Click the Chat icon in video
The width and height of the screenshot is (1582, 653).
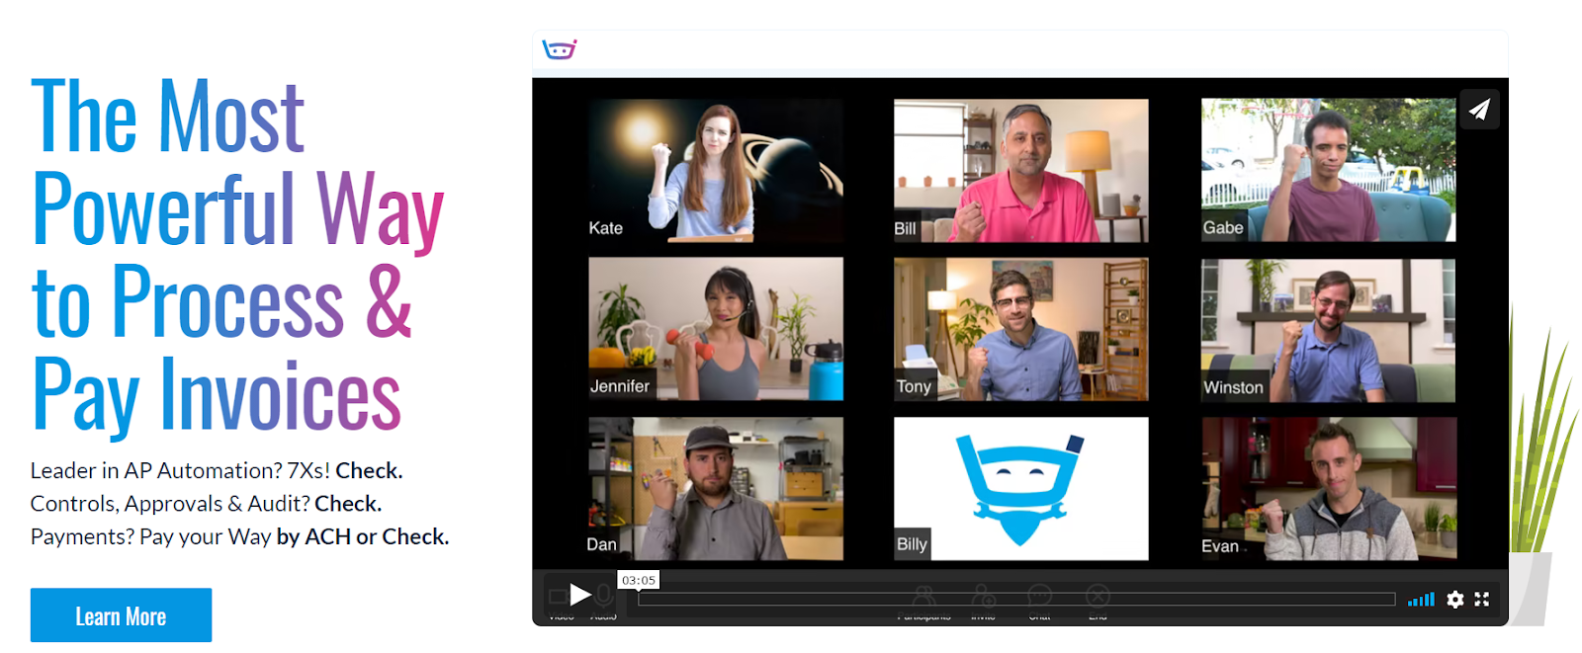(x=1039, y=596)
